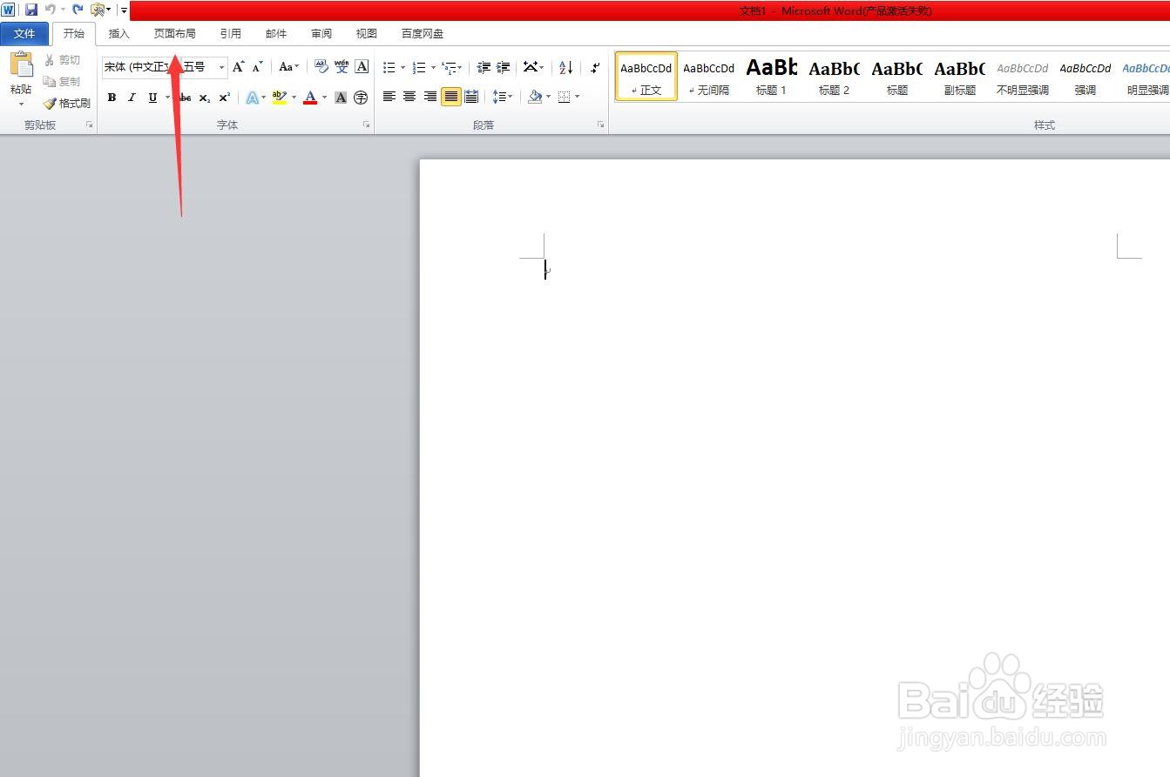Open the line spacing dropdown
The width and height of the screenshot is (1170, 777).
click(x=503, y=97)
